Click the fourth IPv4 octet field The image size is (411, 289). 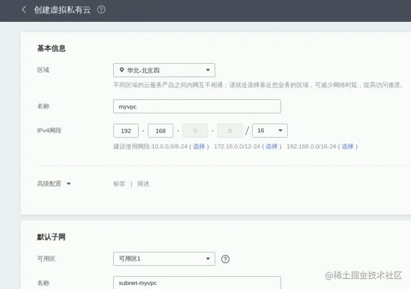click(230, 130)
